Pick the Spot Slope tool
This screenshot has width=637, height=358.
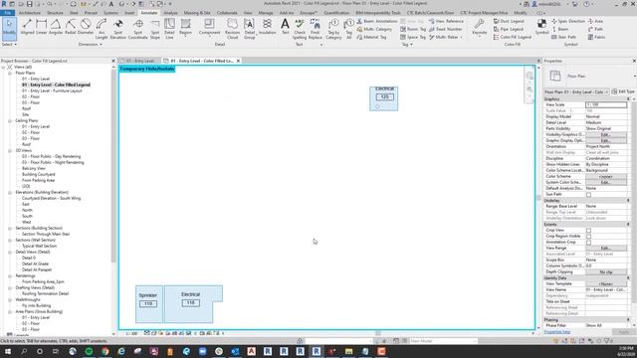[155, 29]
